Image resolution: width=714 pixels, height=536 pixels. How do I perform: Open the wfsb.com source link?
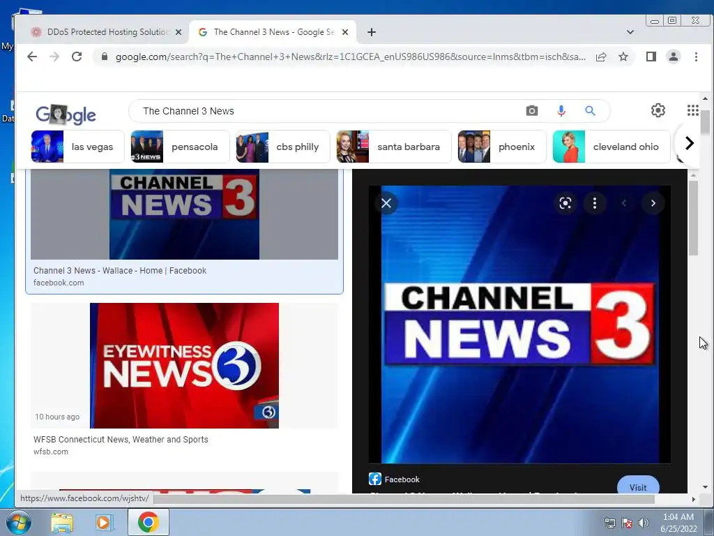(50, 452)
